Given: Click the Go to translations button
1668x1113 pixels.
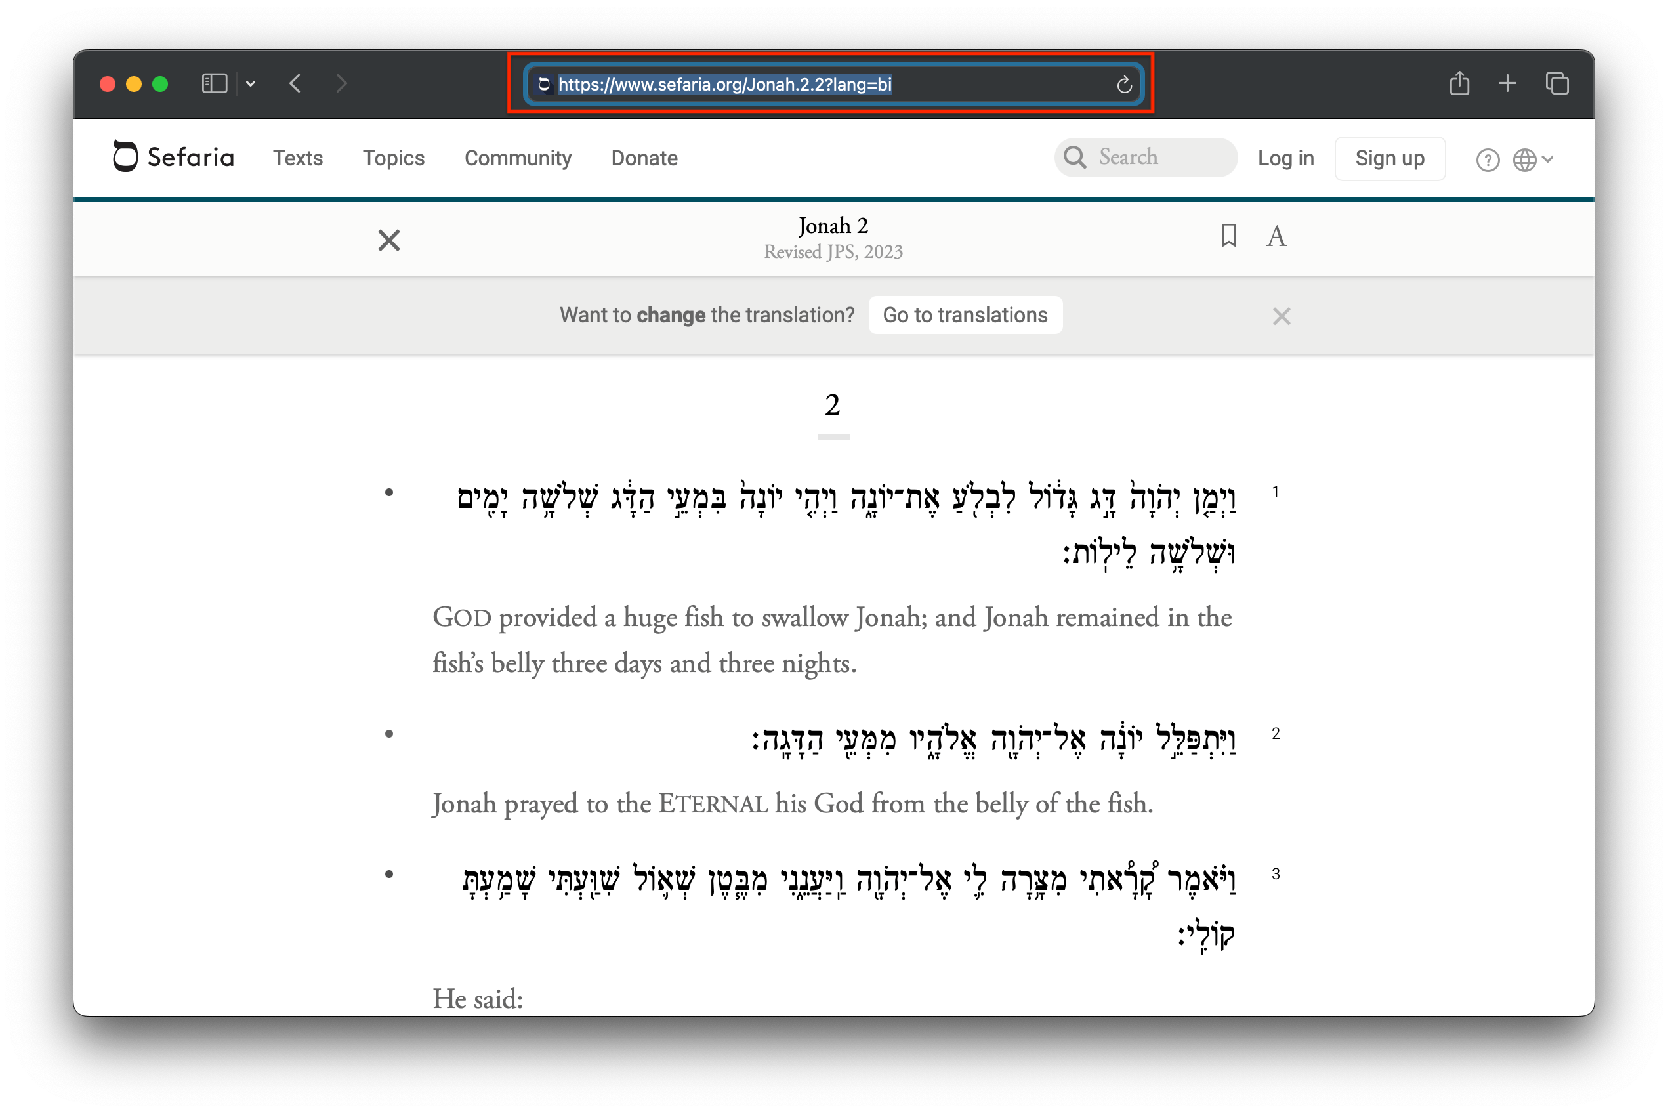Looking at the screenshot, I should [x=965, y=315].
